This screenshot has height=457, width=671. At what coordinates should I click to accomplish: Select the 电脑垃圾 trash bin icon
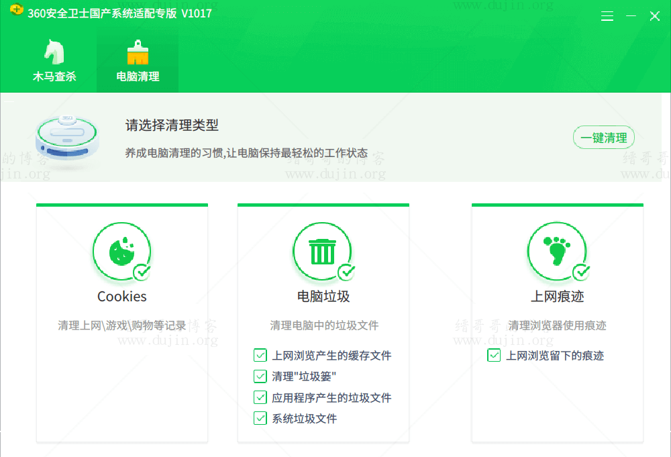[x=323, y=251]
